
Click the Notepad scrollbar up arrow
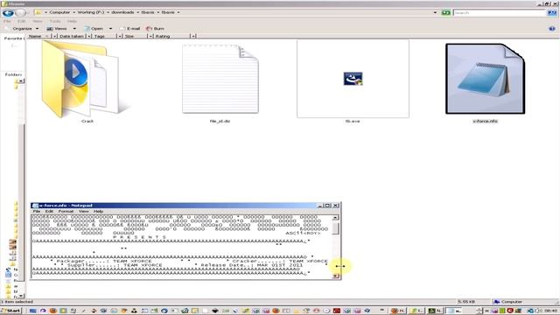coord(335,218)
